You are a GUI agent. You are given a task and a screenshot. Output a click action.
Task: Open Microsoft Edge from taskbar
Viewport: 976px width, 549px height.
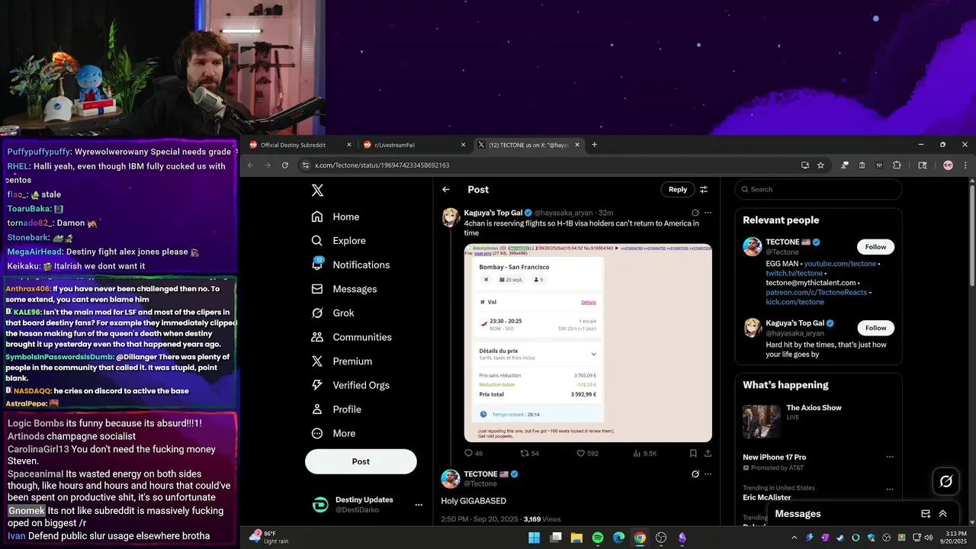[618, 538]
